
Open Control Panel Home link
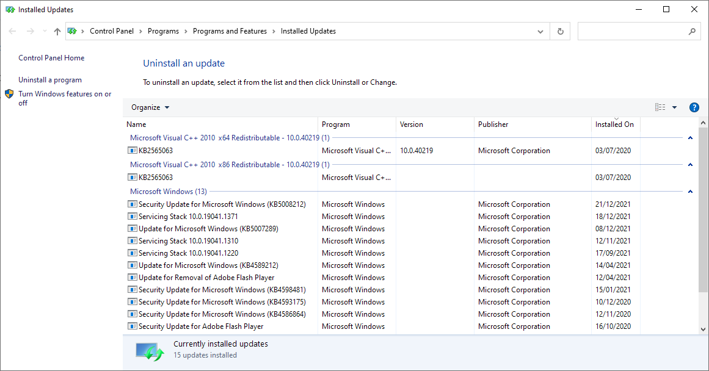(51, 58)
